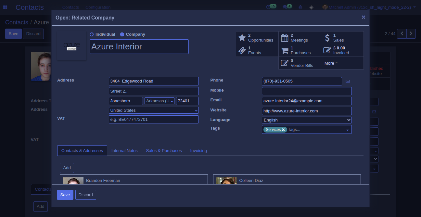The image size is (421, 217).
Task: Switch to Internal Notes tab
Action: tap(124, 151)
